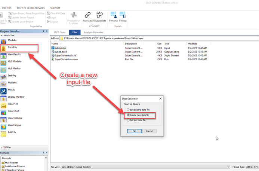This screenshot has height=171, width=259.
Task: Open the BENTLEY CLOUD SERVICES tab
Action: pos(31,8)
